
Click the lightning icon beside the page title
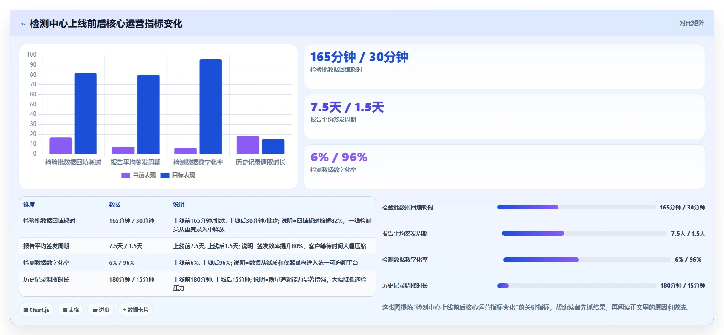click(22, 24)
